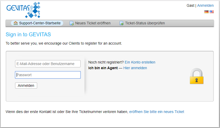Screen dimensions: 220x128
Task: Go to Neues Ticket eröffnen
Action: [90, 23]
